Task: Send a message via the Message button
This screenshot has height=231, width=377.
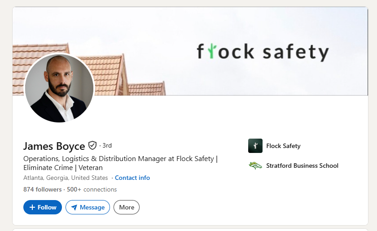Action: [88, 207]
